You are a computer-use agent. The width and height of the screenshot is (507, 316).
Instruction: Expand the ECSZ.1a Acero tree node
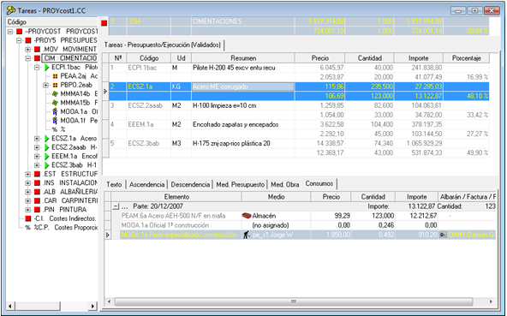coord(37,139)
